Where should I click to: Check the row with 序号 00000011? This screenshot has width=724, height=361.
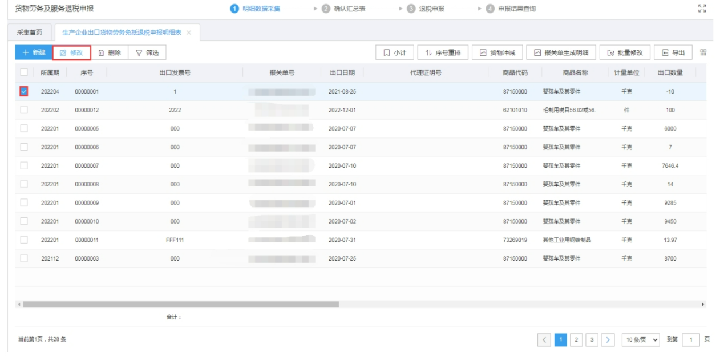click(x=24, y=240)
